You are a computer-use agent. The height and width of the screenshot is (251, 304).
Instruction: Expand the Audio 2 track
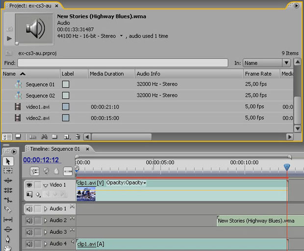click(x=46, y=221)
